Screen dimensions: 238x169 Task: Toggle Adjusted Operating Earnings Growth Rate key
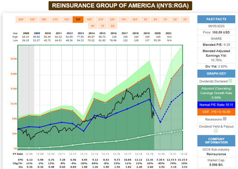click(216, 93)
